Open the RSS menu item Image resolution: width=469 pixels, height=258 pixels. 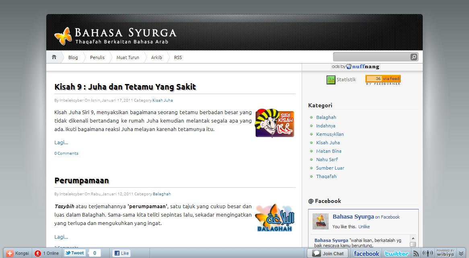click(178, 57)
